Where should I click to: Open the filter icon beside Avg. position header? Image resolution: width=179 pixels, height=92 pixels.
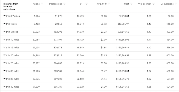153,4
